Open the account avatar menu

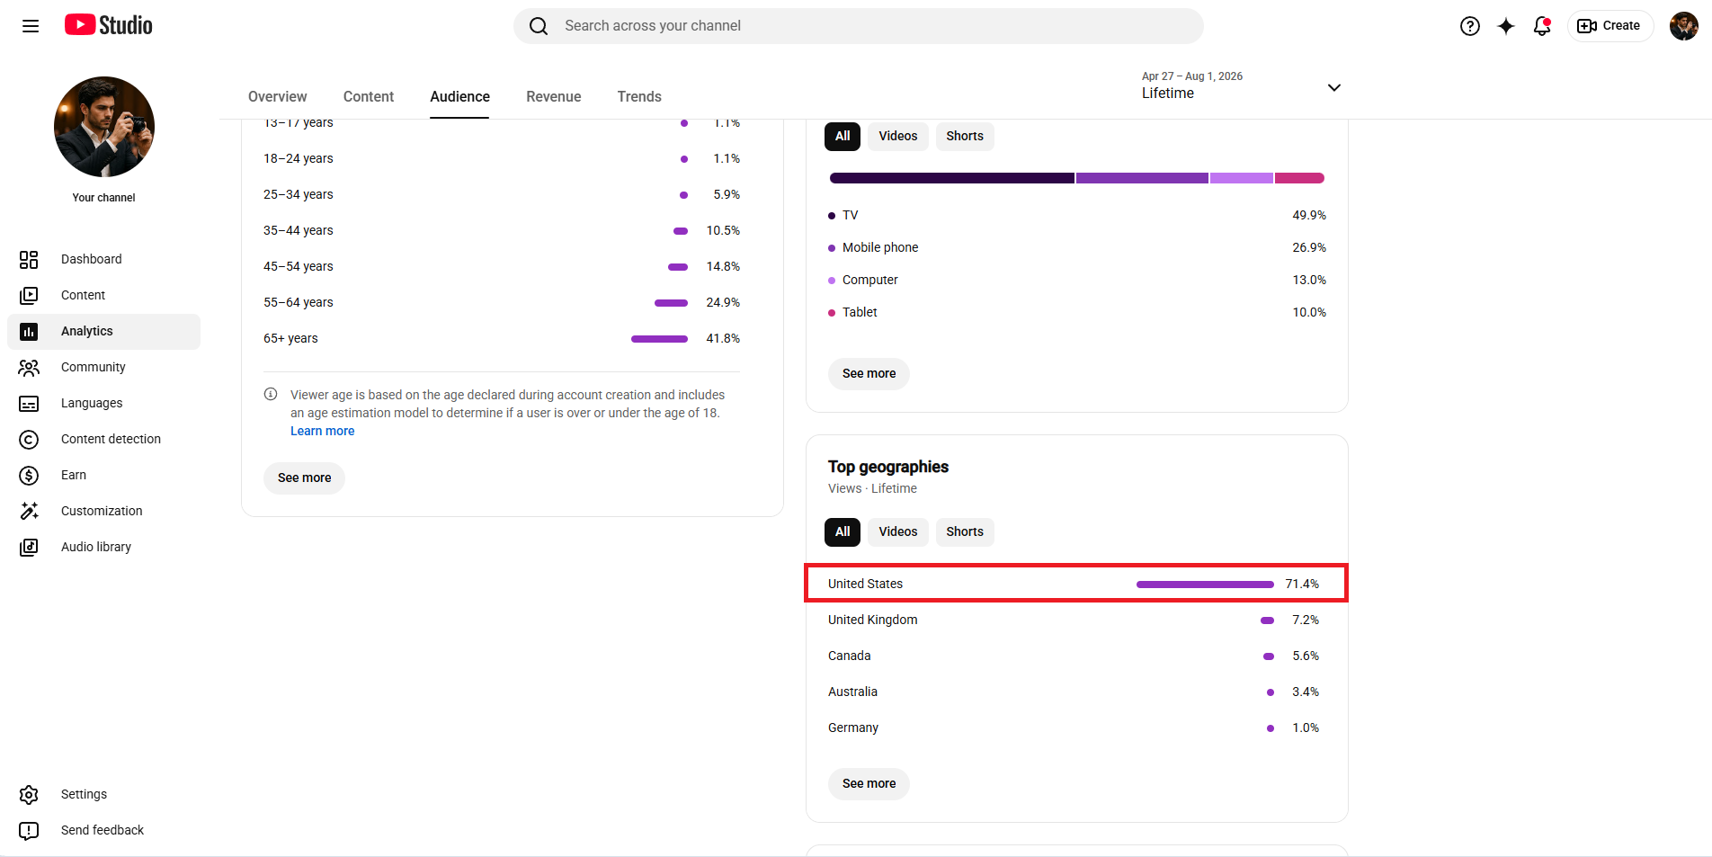[x=1684, y=26]
